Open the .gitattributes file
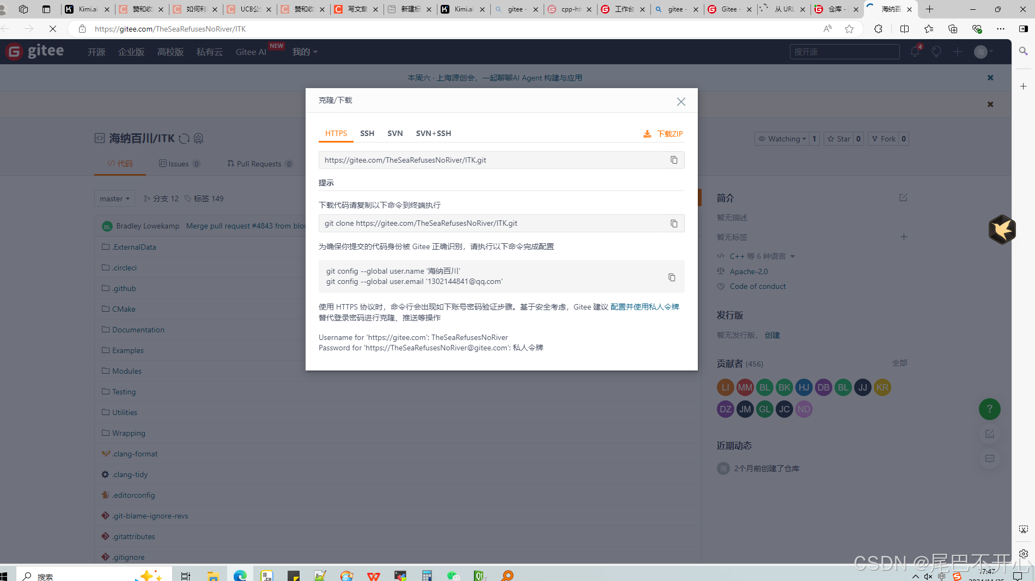The image size is (1035, 581). pyautogui.click(x=133, y=536)
